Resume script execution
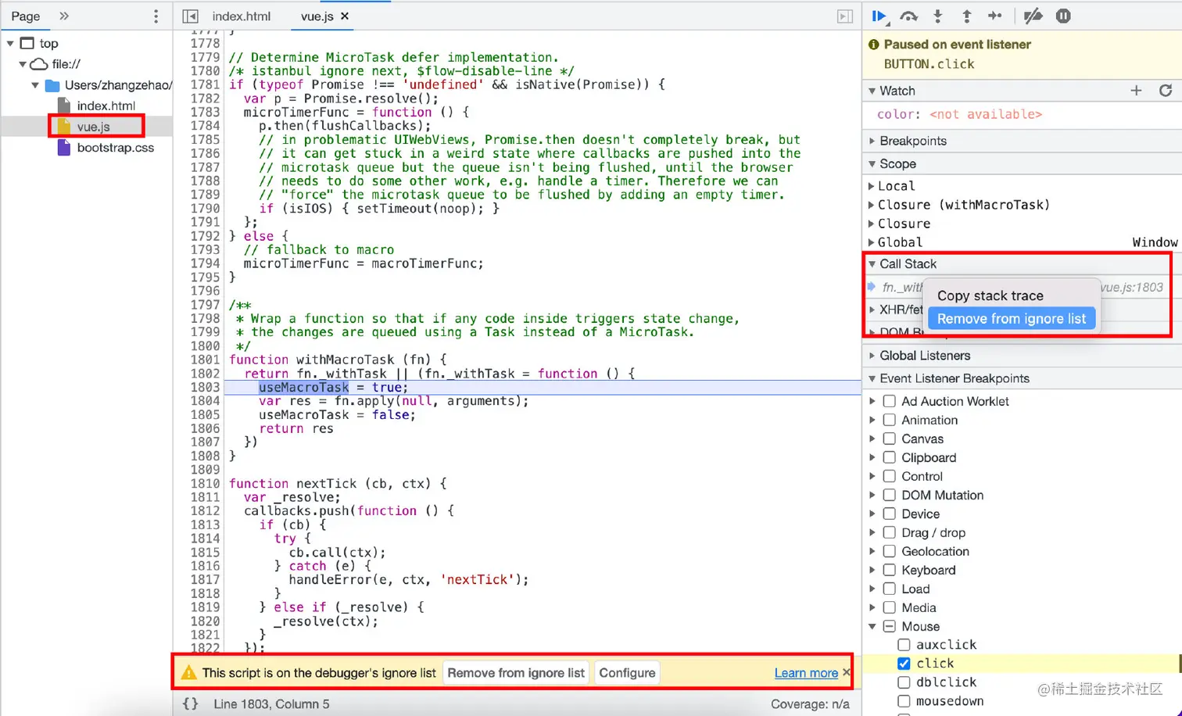The image size is (1182, 716). coord(879,16)
